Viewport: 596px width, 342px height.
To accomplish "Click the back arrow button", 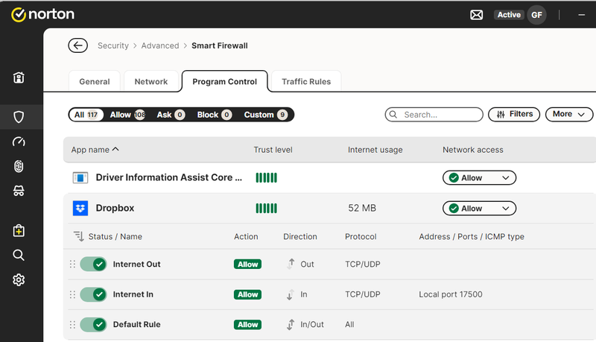I will pyautogui.click(x=77, y=45).
